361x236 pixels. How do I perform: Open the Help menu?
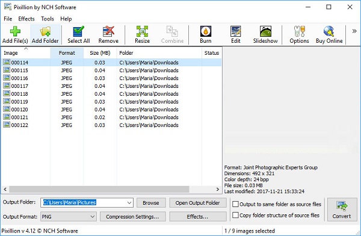pos(66,19)
